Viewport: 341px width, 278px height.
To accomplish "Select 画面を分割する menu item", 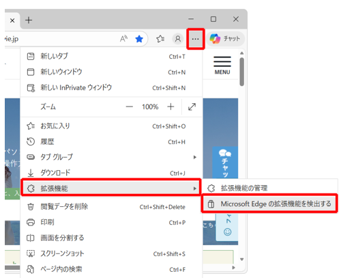I will pyautogui.click(x=111, y=238).
